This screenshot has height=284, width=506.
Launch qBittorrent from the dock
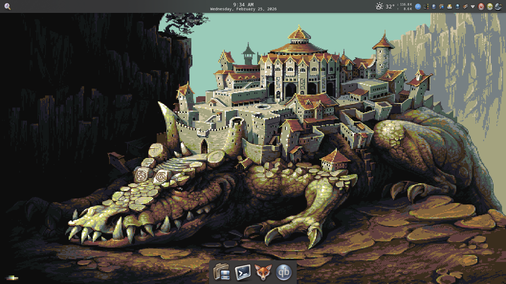tap(284, 272)
